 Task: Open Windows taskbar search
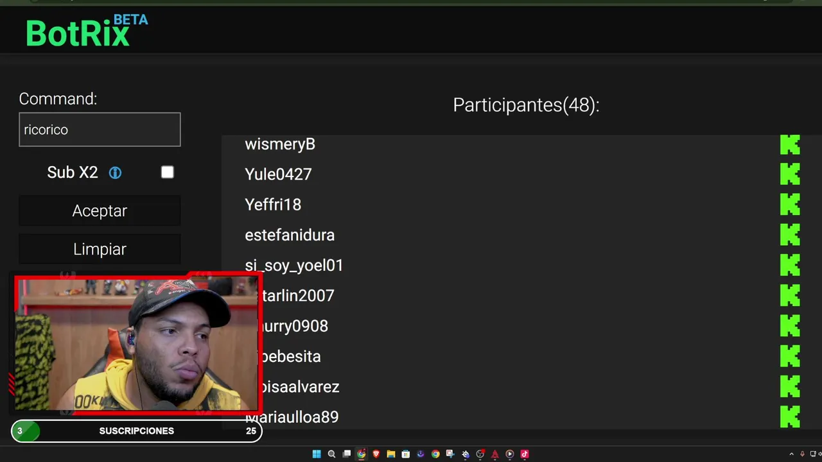(331, 454)
